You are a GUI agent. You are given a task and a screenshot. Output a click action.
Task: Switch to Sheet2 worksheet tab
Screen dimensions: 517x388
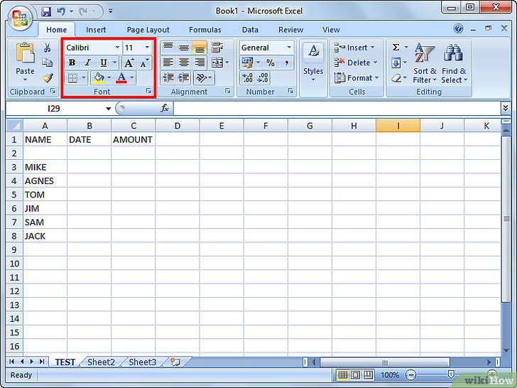pyautogui.click(x=101, y=362)
